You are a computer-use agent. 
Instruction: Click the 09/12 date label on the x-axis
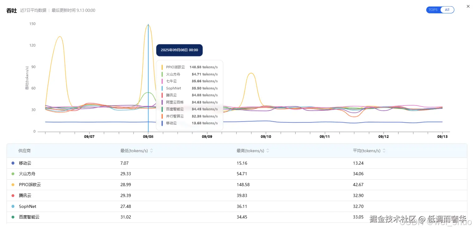tap(384, 137)
